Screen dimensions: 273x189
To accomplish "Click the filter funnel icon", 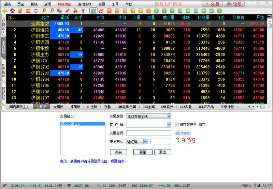I will 83,11.
